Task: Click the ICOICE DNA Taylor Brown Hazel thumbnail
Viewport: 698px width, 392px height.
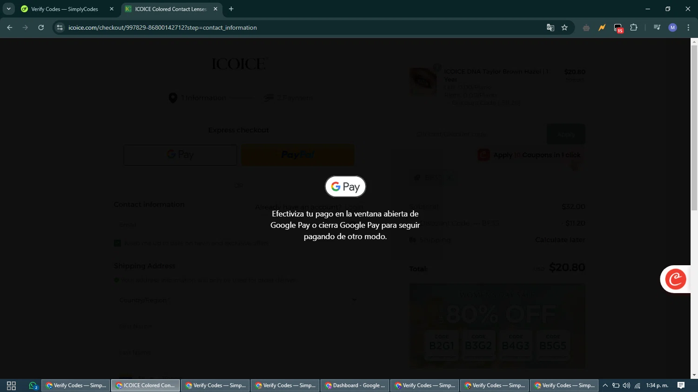Action: click(423, 81)
